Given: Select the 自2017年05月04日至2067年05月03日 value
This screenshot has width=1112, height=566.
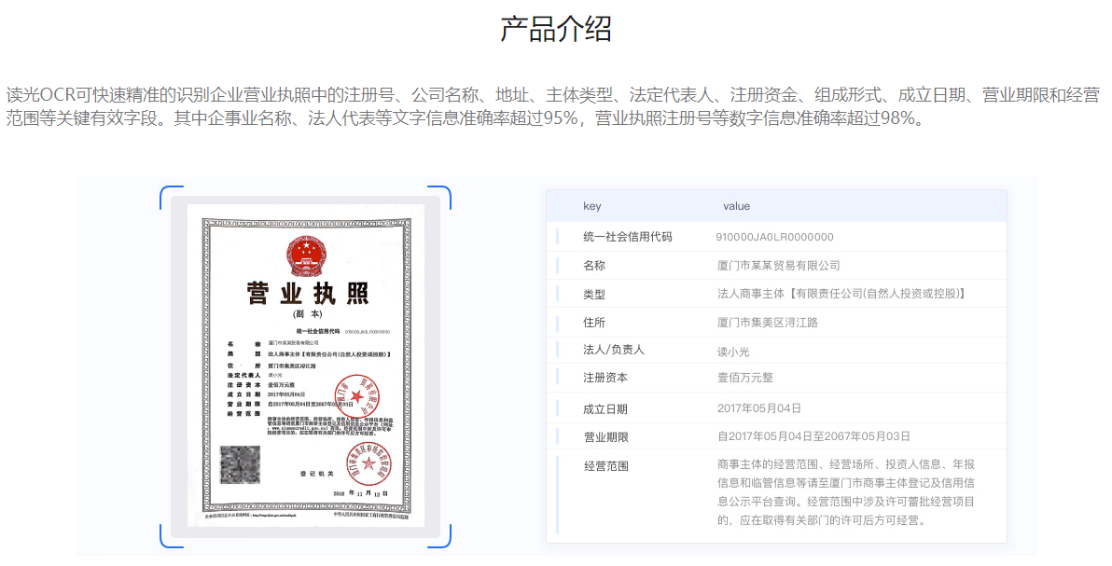Looking at the screenshot, I should click(x=813, y=437).
